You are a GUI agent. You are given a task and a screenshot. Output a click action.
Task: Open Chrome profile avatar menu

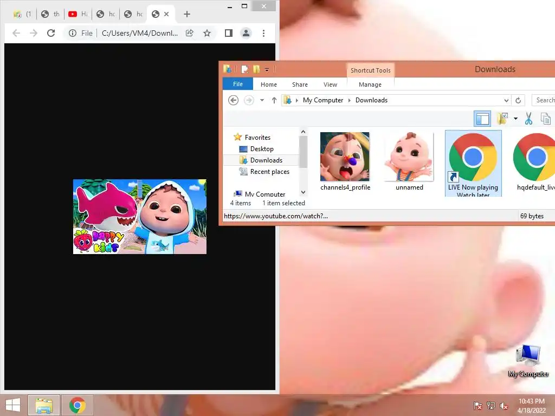tap(246, 33)
